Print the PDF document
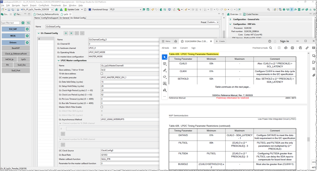Screen dimensions: 317x171 (292, 48)
